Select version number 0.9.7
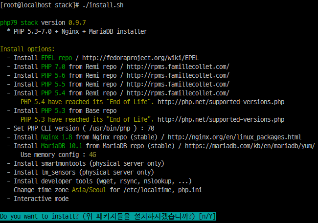318x223 pixels. click(x=77, y=22)
